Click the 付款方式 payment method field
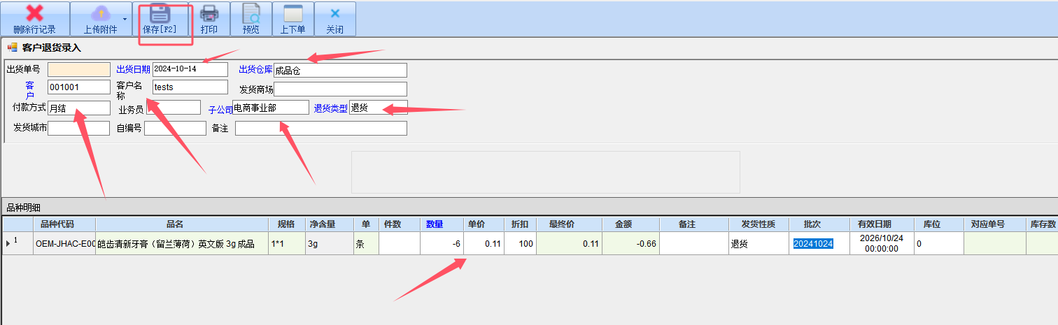 [x=78, y=108]
